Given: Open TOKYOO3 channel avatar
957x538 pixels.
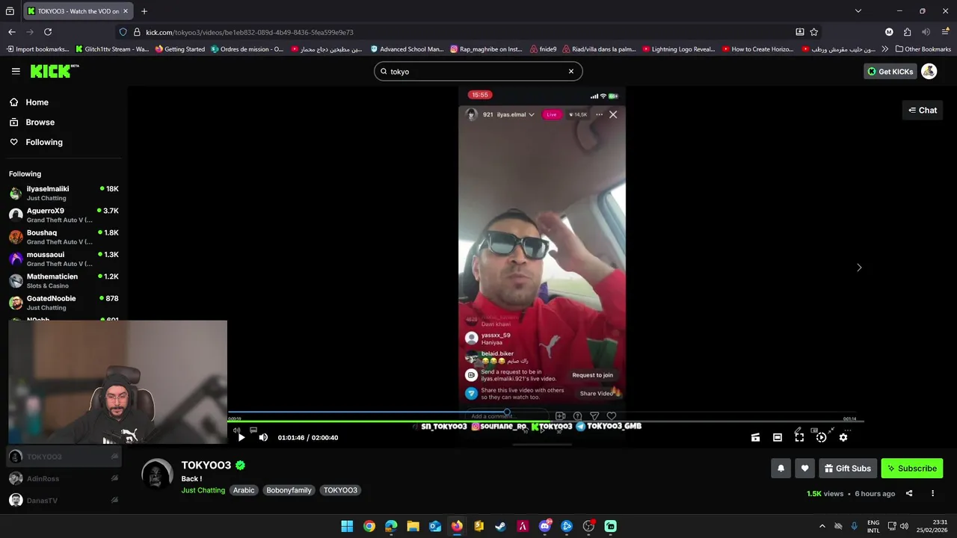Looking at the screenshot, I should tap(157, 474).
